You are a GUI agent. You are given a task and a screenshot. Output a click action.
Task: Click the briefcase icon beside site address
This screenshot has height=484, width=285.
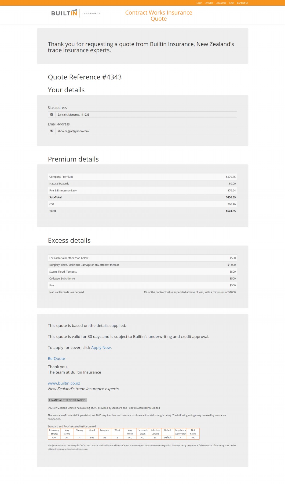pyautogui.click(x=52, y=115)
